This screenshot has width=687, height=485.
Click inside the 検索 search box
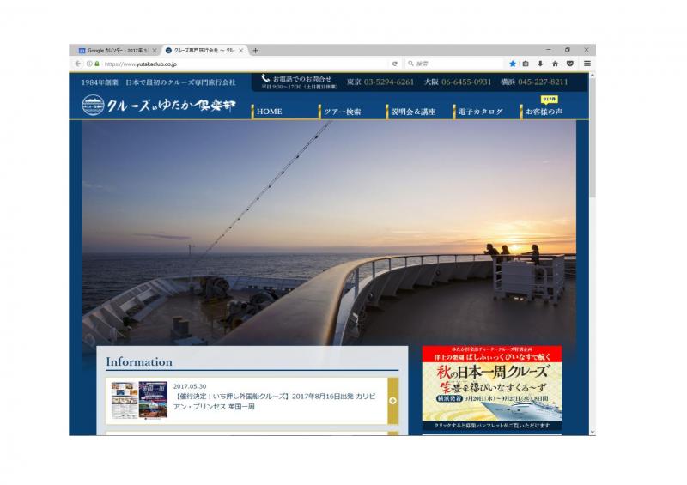pyautogui.click(x=455, y=64)
